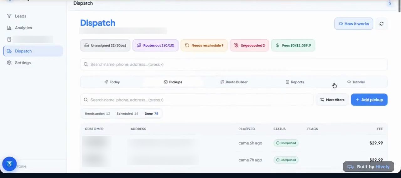Click the Analytics bar chart icon
Image resolution: width=401 pixels, height=178 pixels.
9,28
